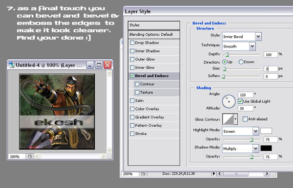Click scroll-left arrow in Untitled-4 window

37,156
